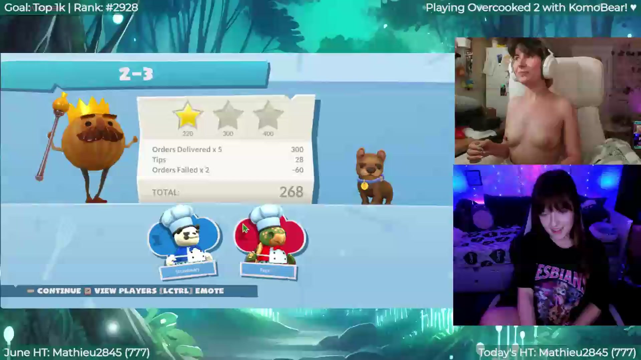The image size is (641, 360).
Task: Click the 'Goal: Top 1k | Rank: #2928' overlay text
Action: click(x=71, y=8)
